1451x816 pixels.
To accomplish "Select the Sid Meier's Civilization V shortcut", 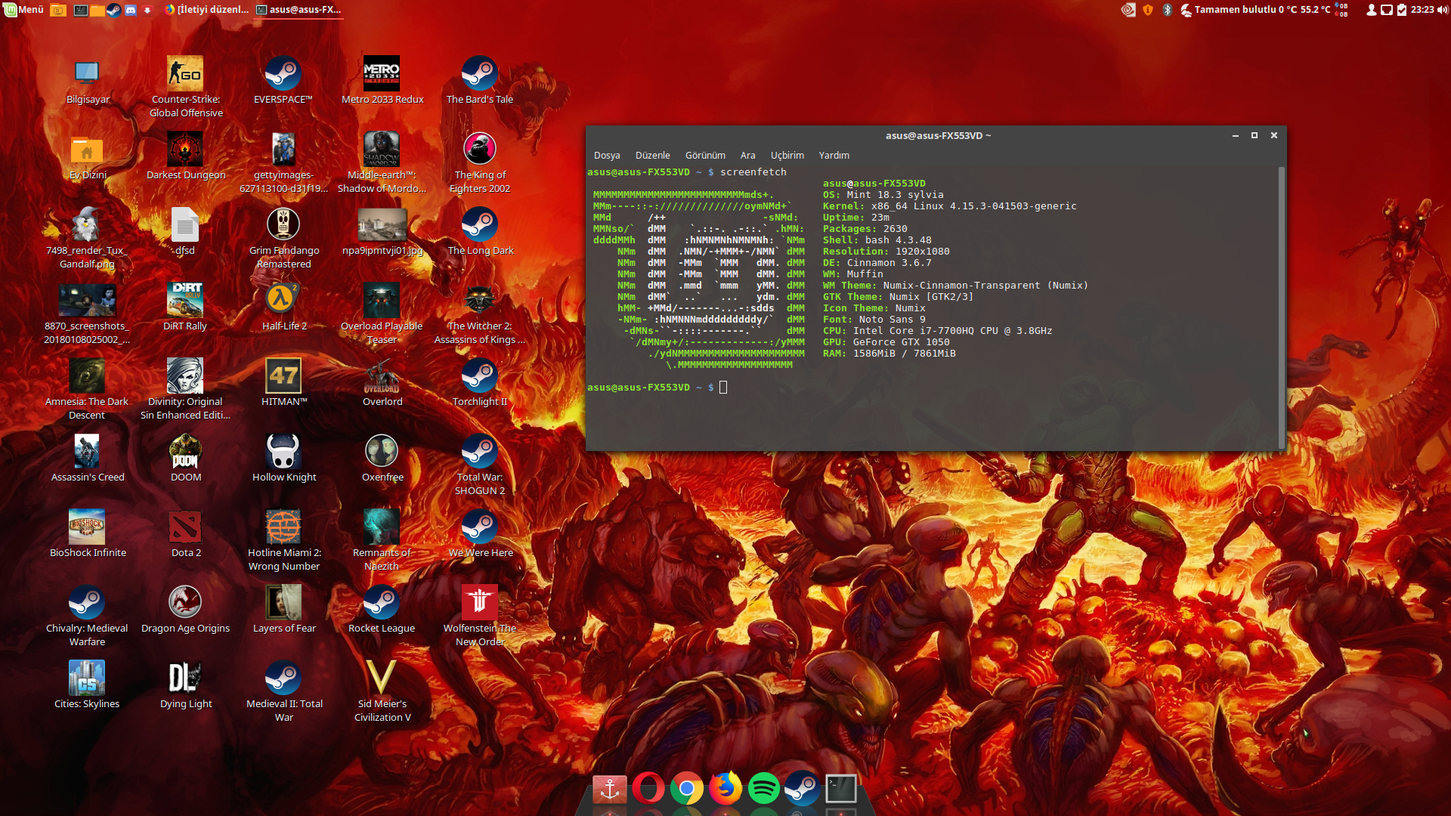I will pos(382,691).
